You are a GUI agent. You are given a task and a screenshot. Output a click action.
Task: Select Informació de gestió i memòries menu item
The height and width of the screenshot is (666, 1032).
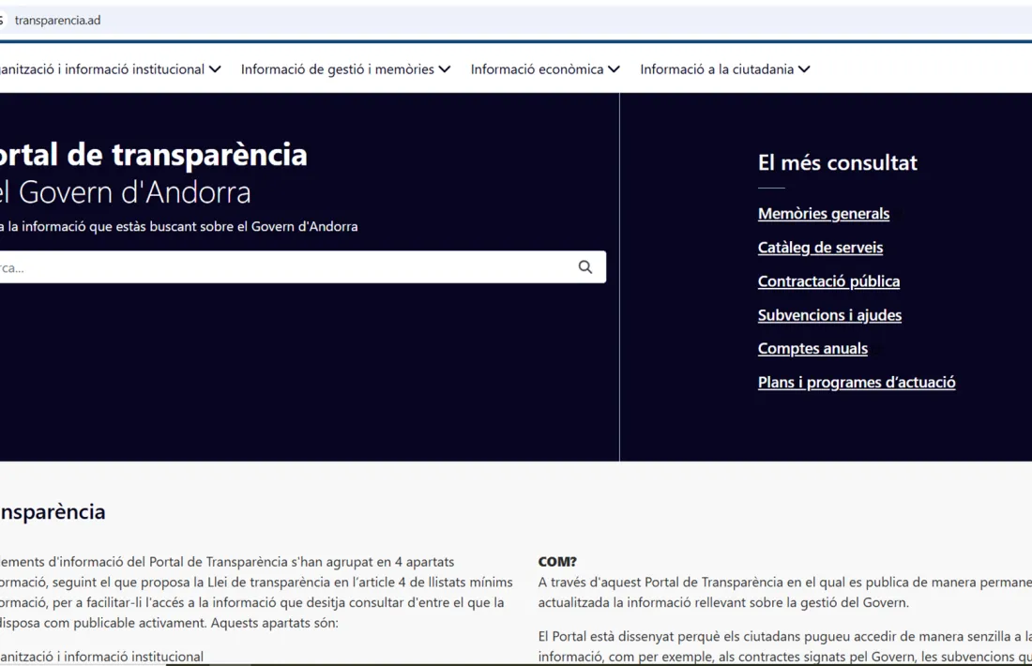click(338, 68)
